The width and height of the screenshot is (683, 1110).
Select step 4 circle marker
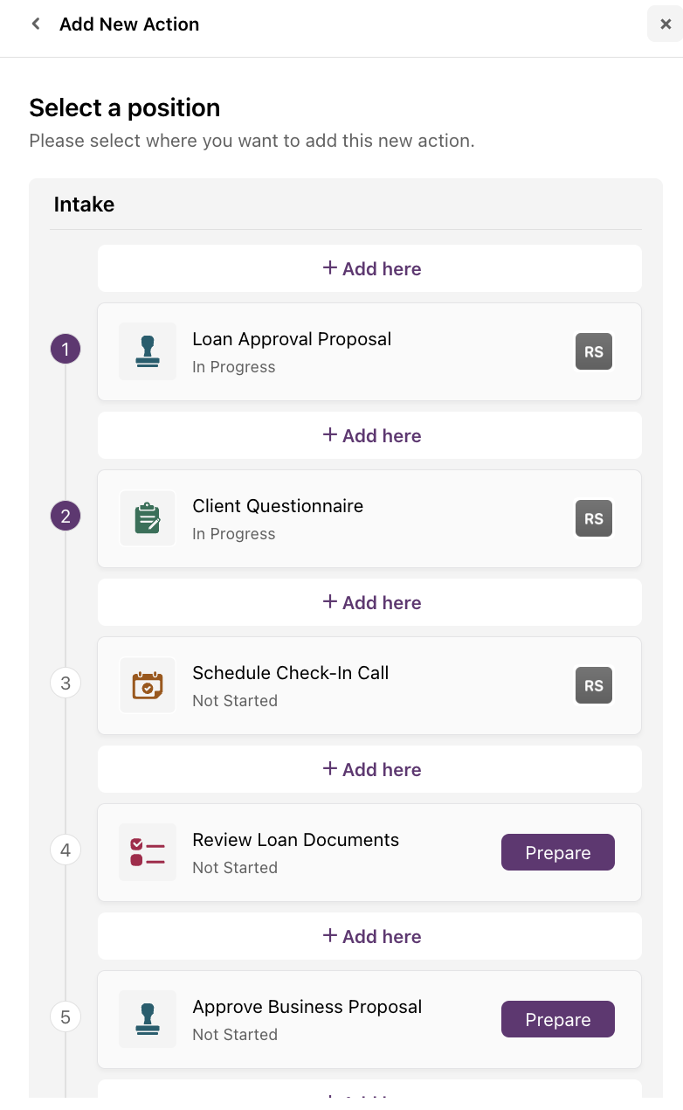66,850
